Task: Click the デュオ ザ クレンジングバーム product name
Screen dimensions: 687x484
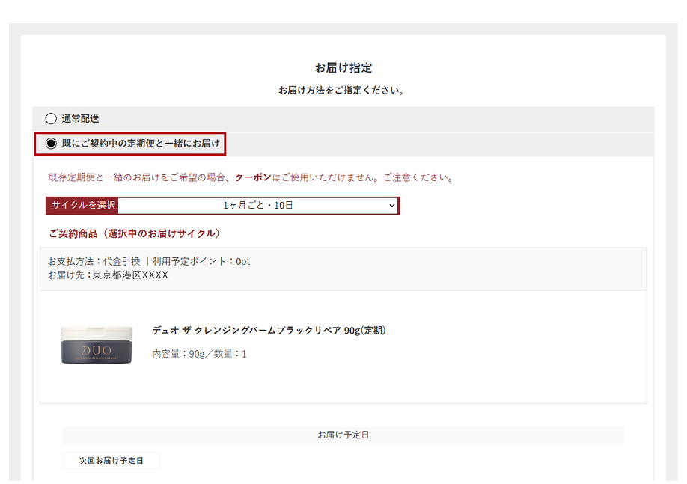Action: 269,331
